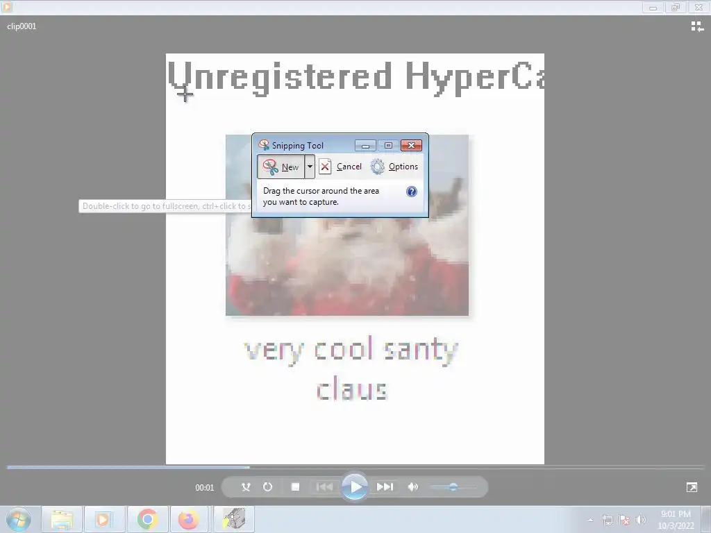This screenshot has height=533, width=711.
Task: Skip to next track
Action: coord(385,487)
